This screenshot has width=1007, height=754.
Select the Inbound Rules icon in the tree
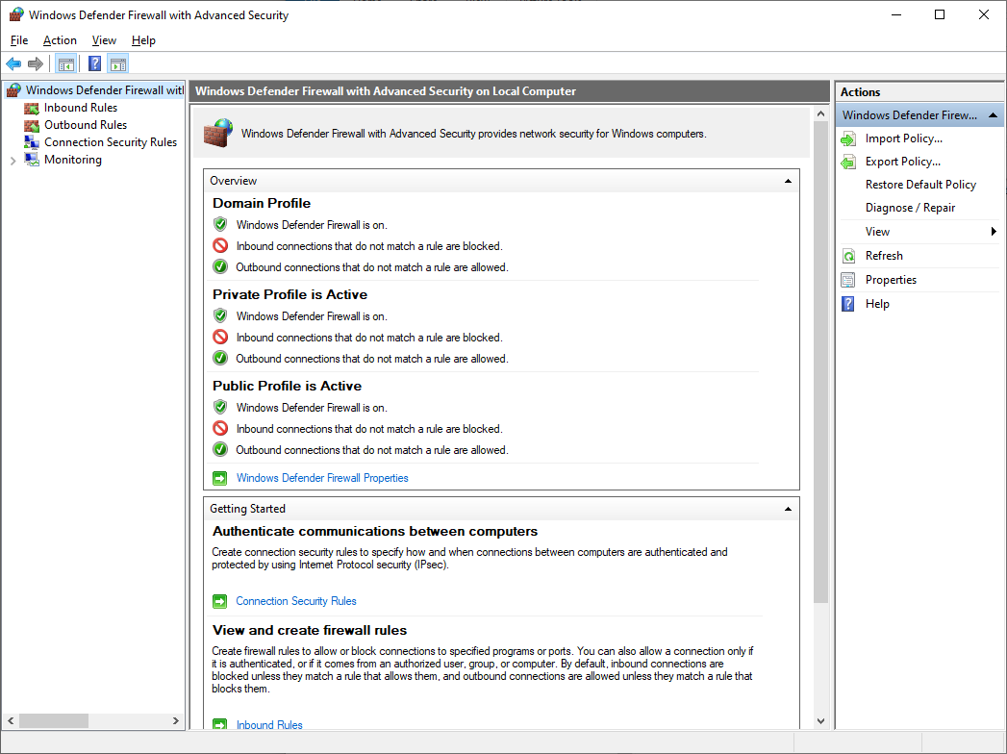[32, 107]
